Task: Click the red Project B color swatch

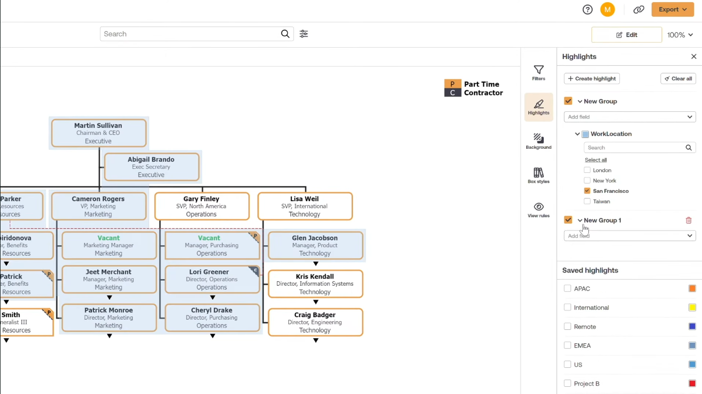Action: click(x=692, y=384)
